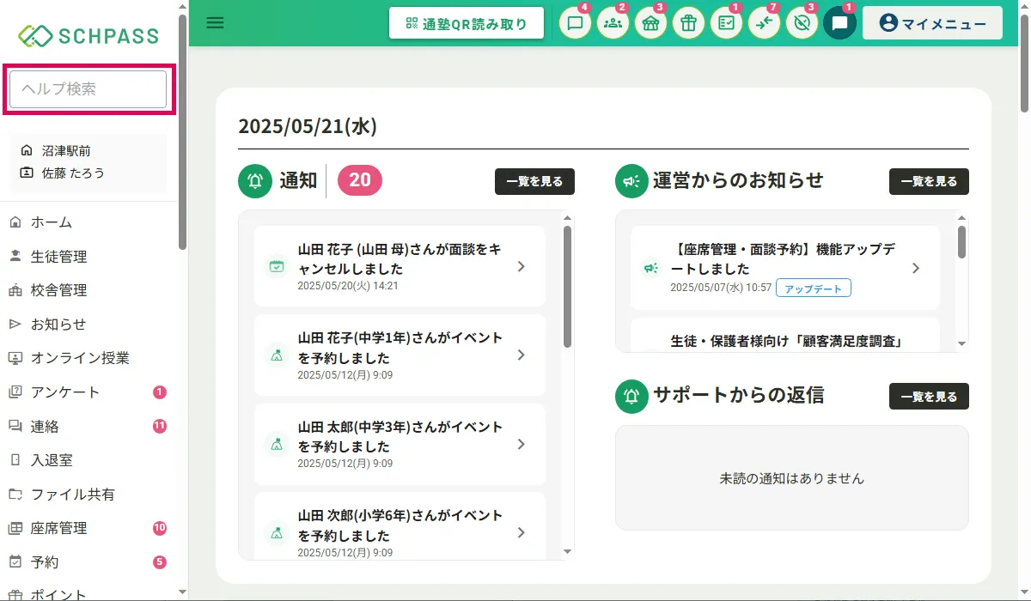Click the monitor icon beside オンライン授業
The image size is (1031, 601).
pyautogui.click(x=15, y=358)
